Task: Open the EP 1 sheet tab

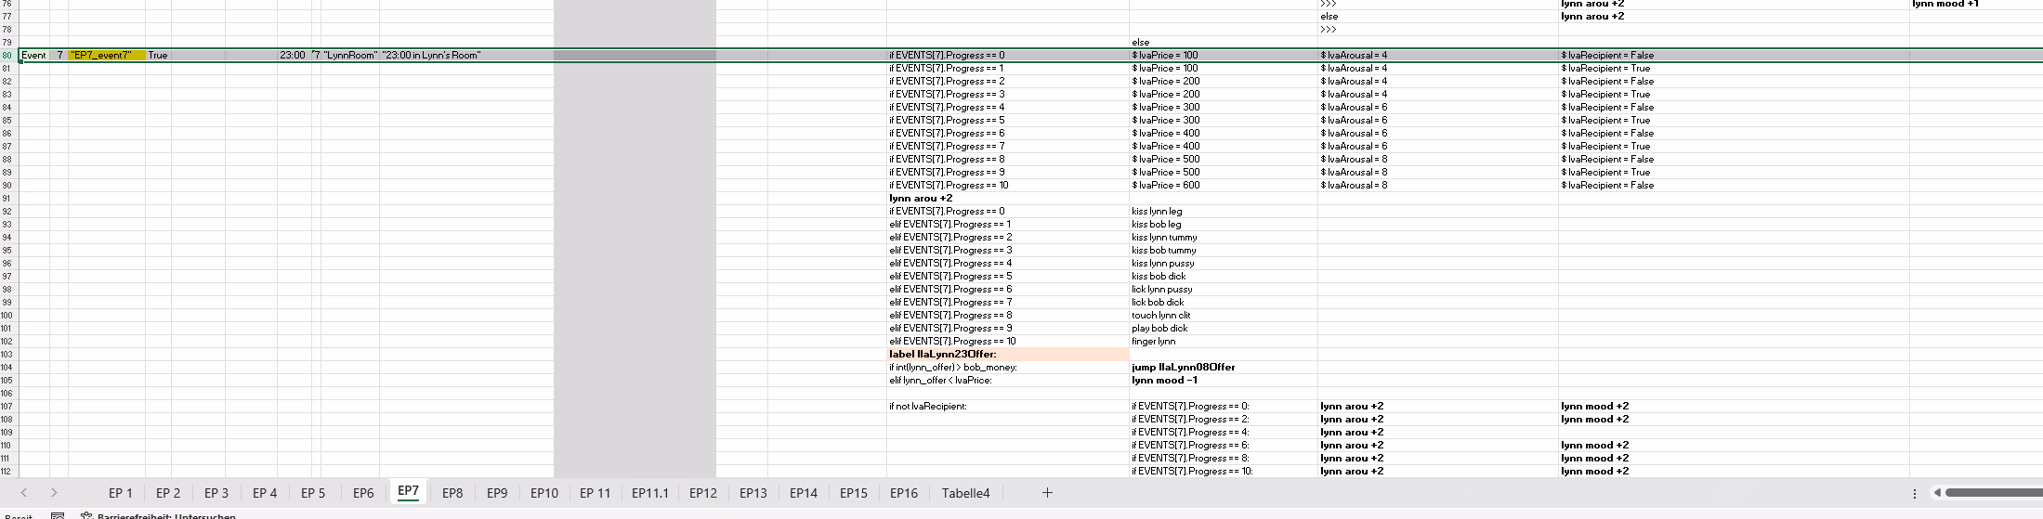Action: coord(121,493)
